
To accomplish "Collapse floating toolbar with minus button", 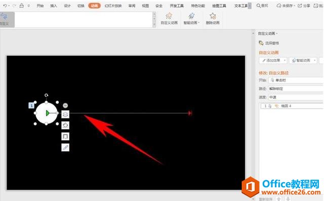I will click(x=65, y=105).
